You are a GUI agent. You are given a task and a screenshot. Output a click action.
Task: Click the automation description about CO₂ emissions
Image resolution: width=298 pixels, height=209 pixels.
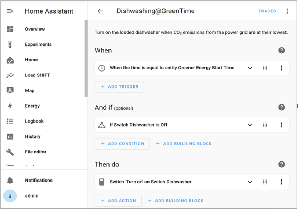tap(191, 32)
